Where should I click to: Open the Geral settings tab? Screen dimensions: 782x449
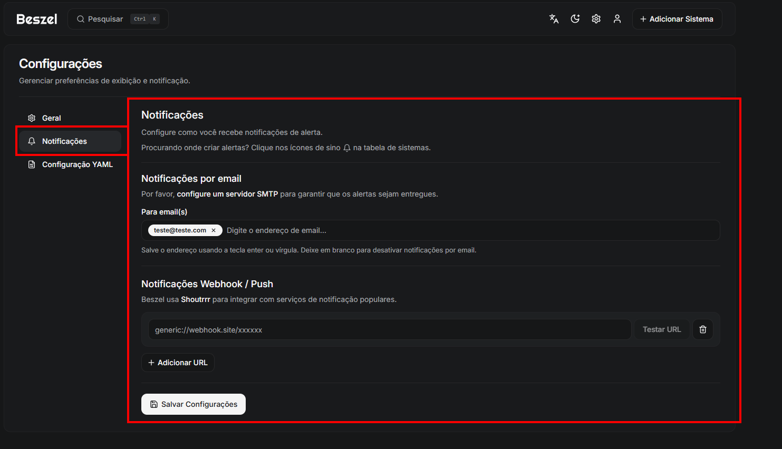pyautogui.click(x=52, y=118)
